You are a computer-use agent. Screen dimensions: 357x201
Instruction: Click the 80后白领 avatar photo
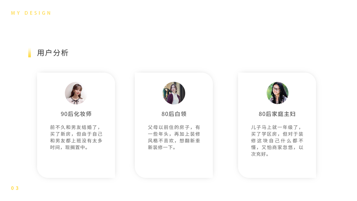[x=174, y=93]
